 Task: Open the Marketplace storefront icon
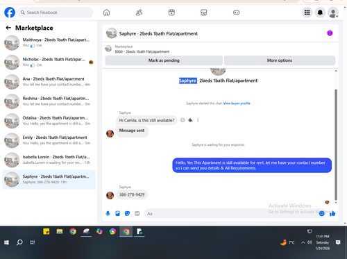[203, 12]
